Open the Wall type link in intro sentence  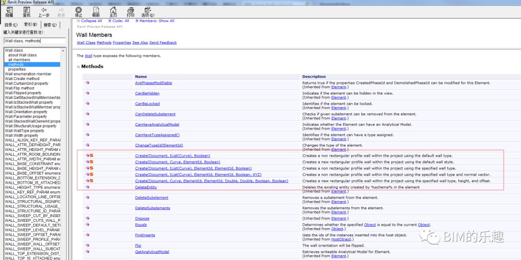pyautogui.click(x=88, y=56)
